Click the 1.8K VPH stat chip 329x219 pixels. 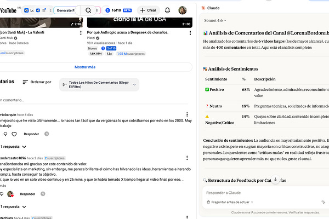point(95,54)
